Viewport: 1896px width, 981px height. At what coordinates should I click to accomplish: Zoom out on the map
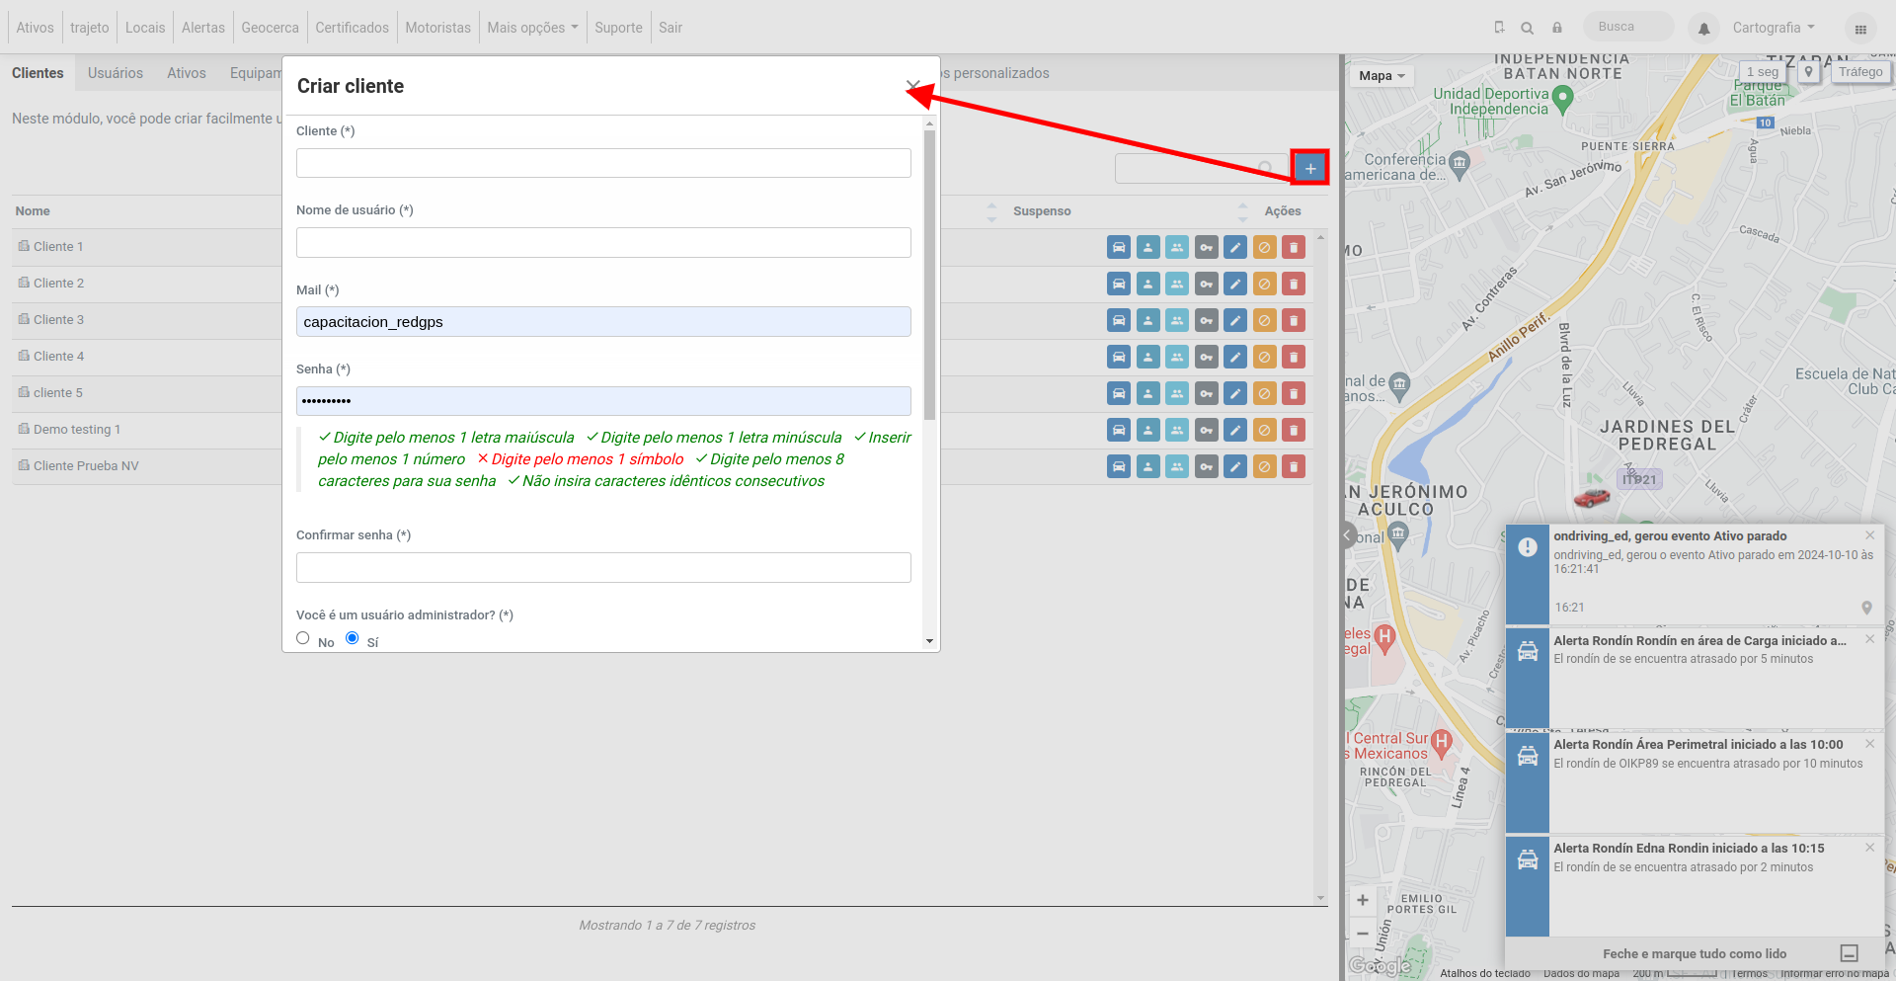click(1363, 933)
